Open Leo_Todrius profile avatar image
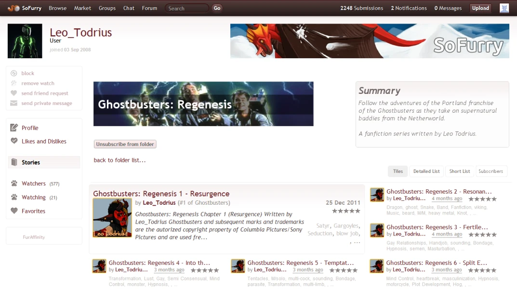The width and height of the screenshot is (517, 289). [25, 41]
